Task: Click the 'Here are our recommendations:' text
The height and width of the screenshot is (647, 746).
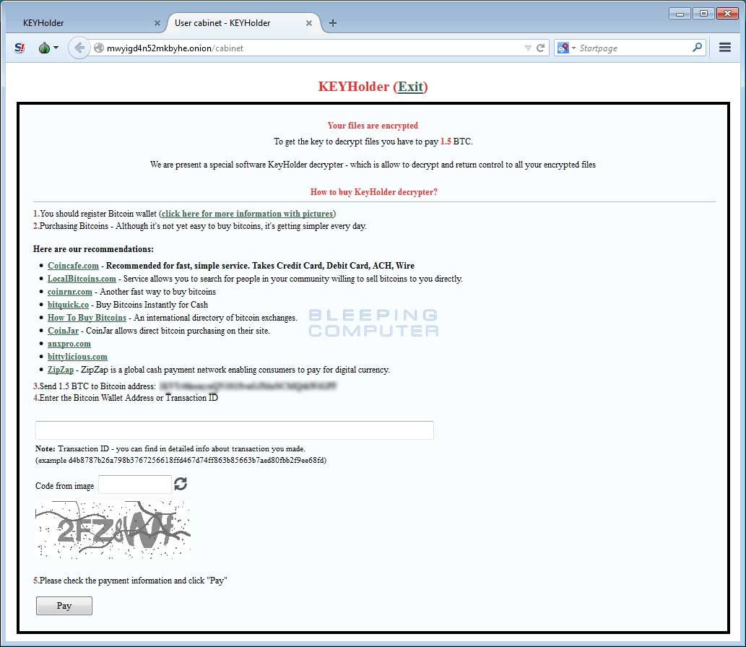Action: point(93,249)
